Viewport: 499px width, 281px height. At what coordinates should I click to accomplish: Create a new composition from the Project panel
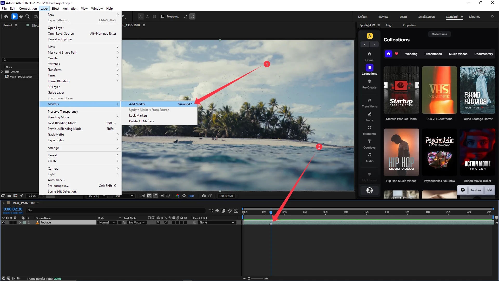click(x=16, y=196)
